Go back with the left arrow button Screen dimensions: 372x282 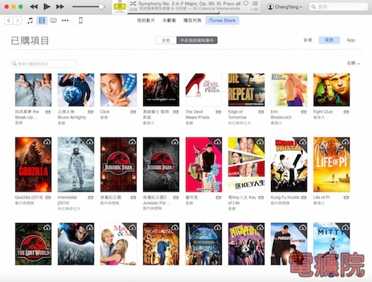pyautogui.click(x=8, y=20)
